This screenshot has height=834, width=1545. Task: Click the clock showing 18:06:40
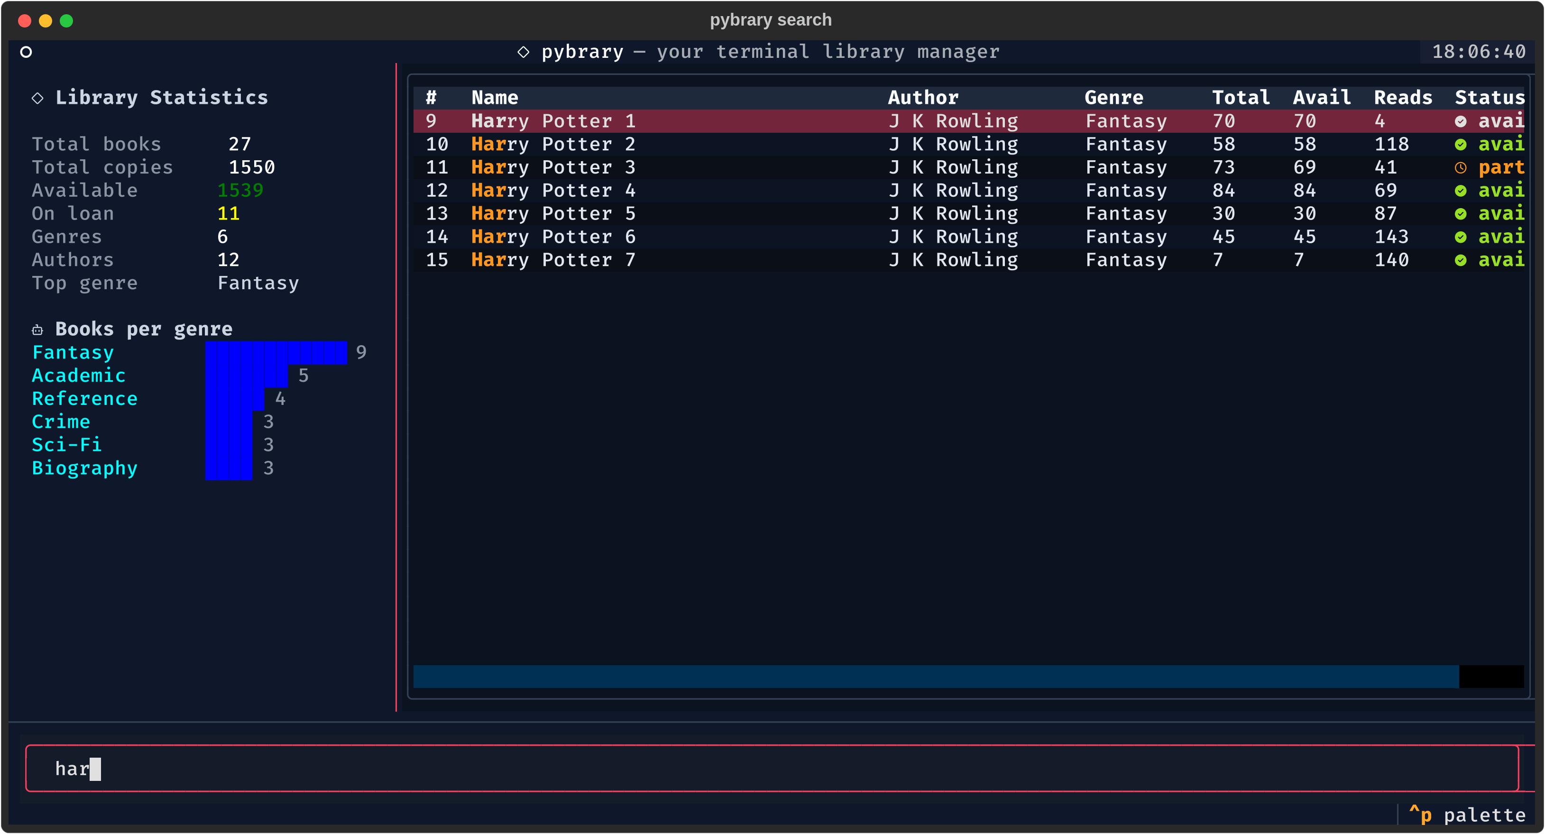point(1479,52)
